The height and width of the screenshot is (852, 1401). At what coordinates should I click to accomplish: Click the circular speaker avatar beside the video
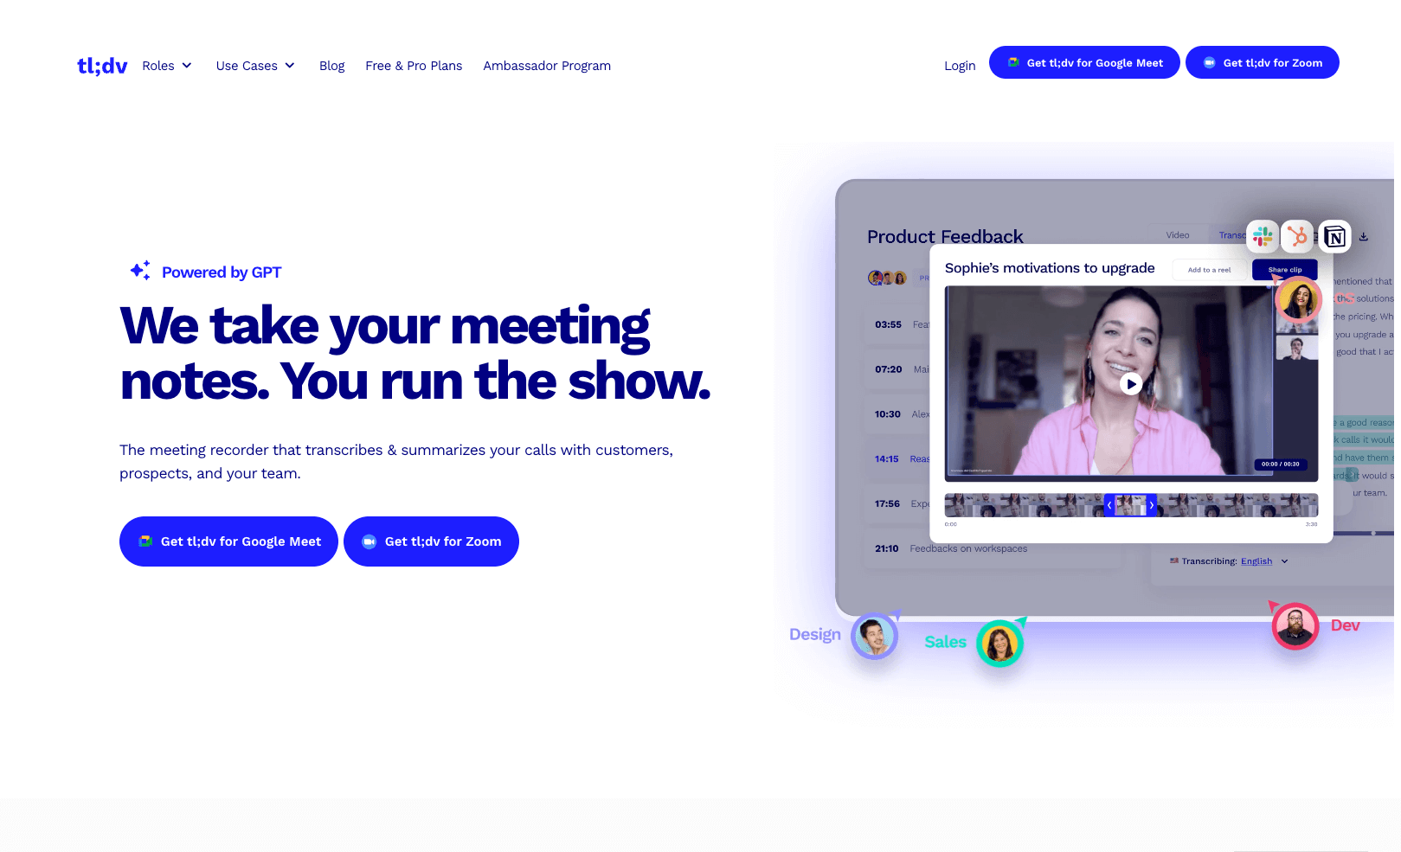[1298, 299]
